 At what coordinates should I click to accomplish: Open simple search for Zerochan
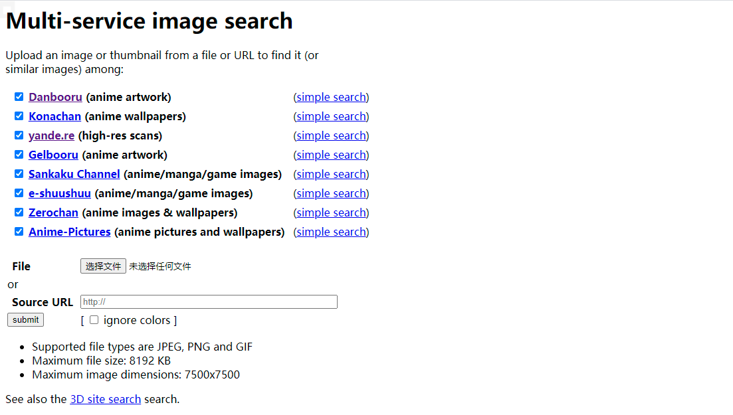click(x=331, y=212)
